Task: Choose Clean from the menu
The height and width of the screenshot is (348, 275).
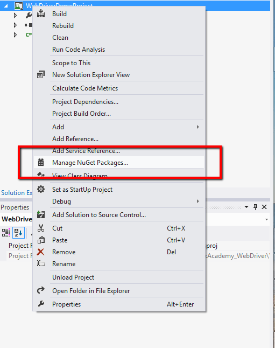Action: [118, 38]
